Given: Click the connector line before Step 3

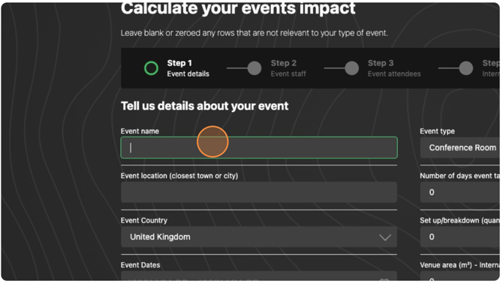Looking at the screenshot, I should pyautogui.click(x=335, y=68).
